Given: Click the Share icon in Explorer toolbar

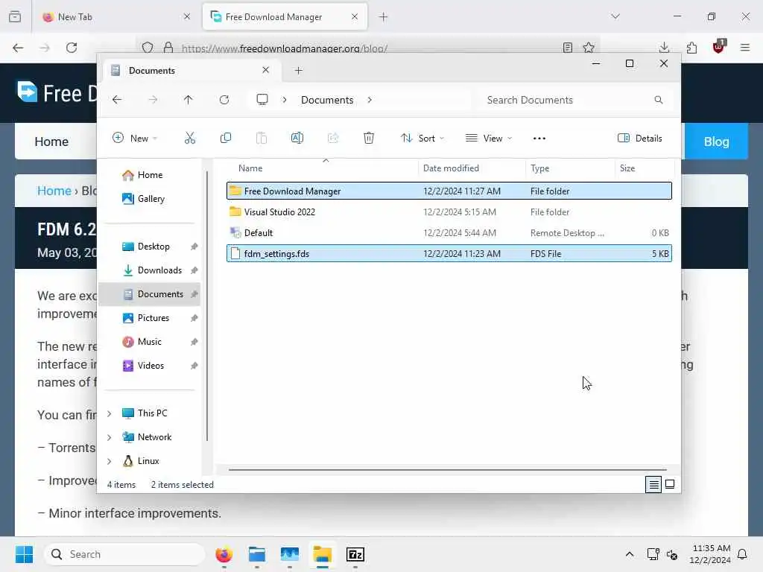Looking at the screenshot, I should [333, 138].
